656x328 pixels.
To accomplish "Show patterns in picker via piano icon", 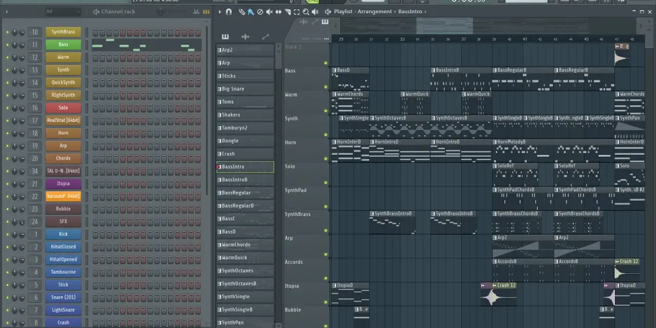I will point(225,36).
